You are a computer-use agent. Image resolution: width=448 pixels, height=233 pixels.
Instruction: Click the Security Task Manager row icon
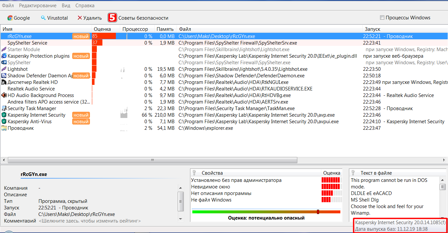click(x=4, y=108)
